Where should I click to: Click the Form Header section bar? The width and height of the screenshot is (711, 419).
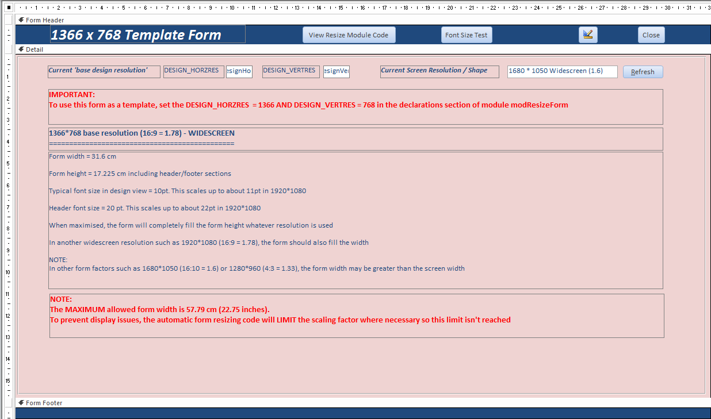point(363,20)
